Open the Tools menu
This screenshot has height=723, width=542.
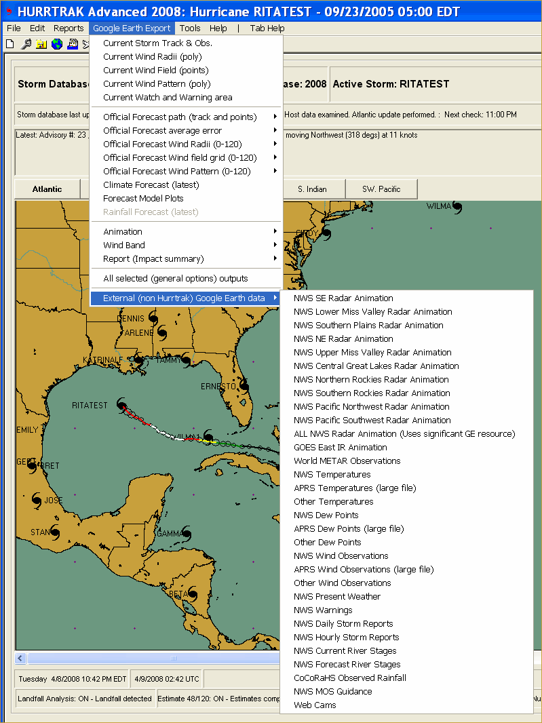190,28
